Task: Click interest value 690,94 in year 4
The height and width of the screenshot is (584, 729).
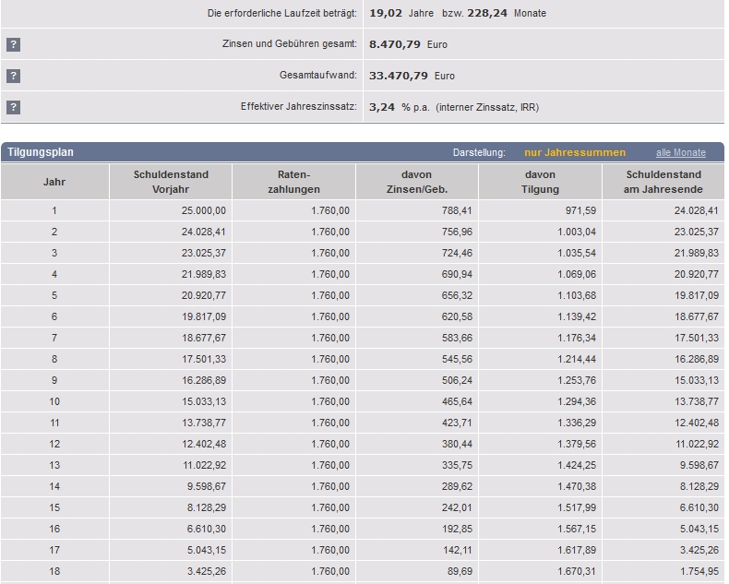Action: pyautogui.click(x=457, y=274)
